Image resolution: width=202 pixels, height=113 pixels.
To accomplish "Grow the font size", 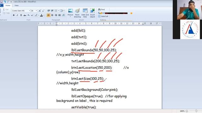I will 40,11.
